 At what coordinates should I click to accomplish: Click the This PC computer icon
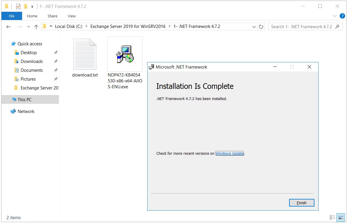point(14,99)
